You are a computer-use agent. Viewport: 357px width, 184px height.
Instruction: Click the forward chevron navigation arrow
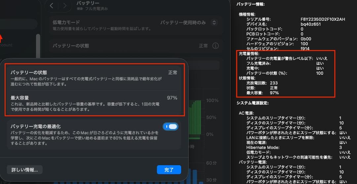click(65, 6)
